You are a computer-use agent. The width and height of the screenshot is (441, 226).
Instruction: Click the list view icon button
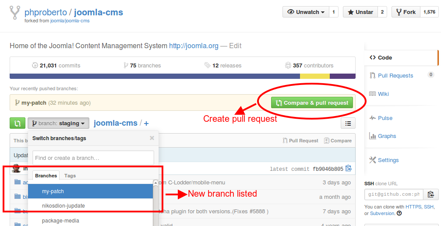coord(348,123)
